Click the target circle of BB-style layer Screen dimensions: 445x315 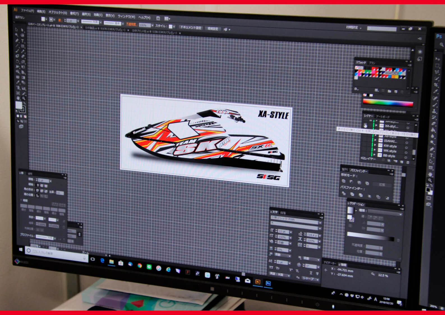(406, 157)
